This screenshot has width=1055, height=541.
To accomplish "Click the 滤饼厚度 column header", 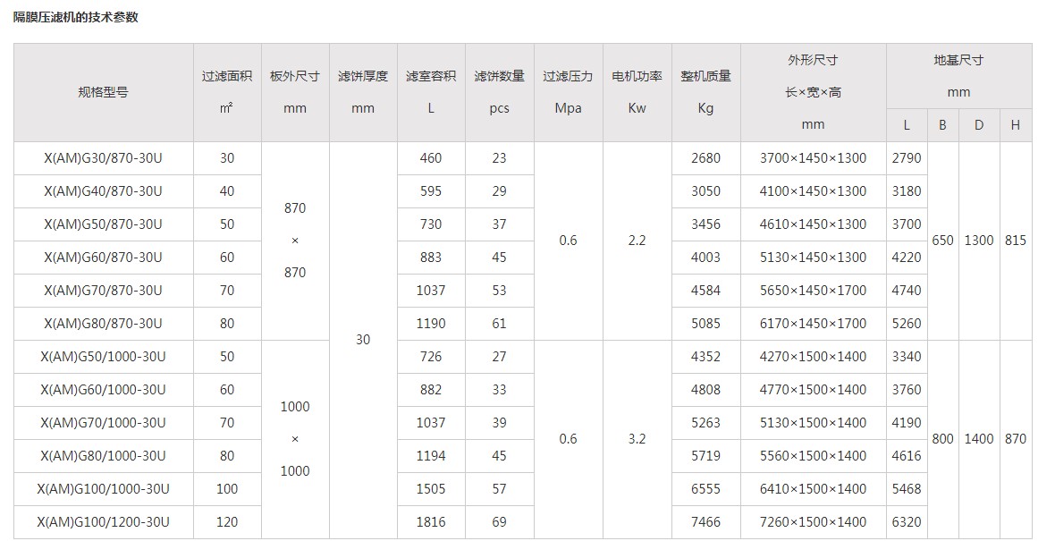I will click(363, 92).
